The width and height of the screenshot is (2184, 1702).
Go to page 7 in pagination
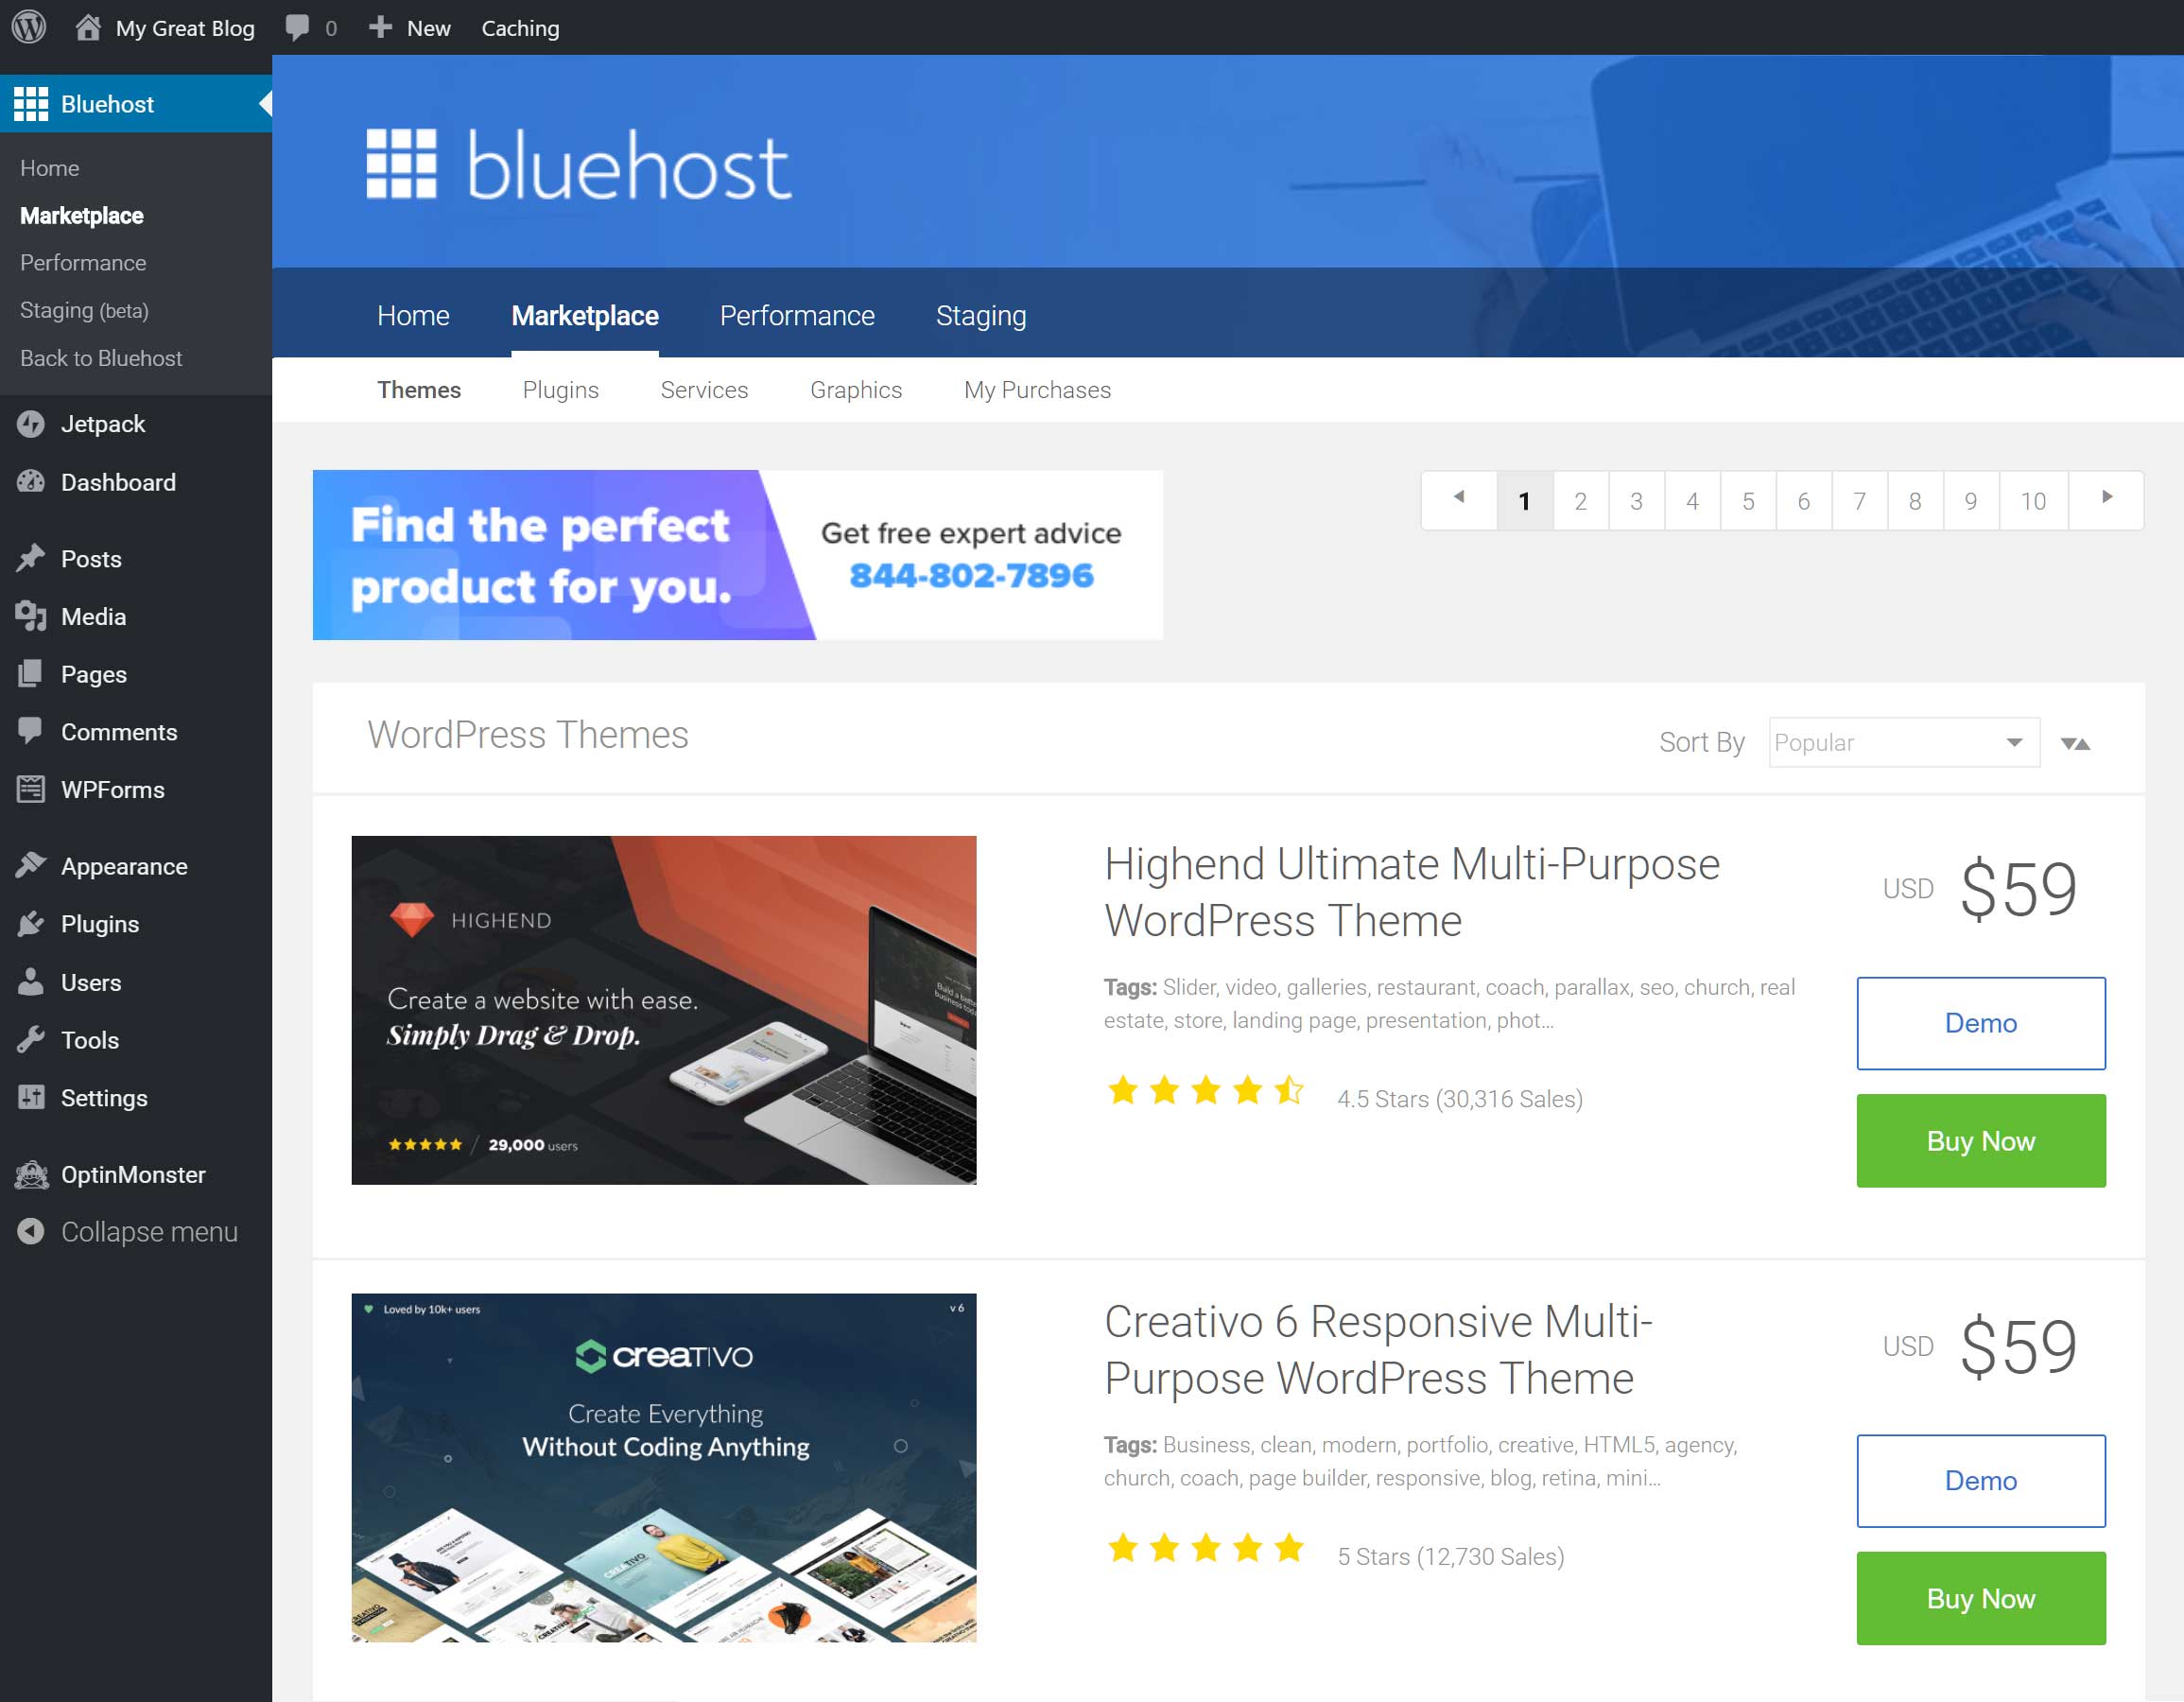pos(1859,500)
